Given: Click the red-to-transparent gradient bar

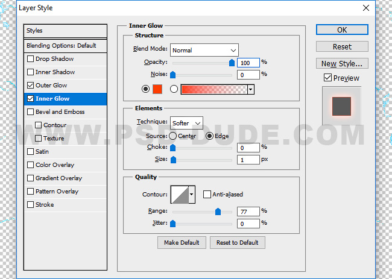Looking at the screenshot, I should (x=214, y=89).
